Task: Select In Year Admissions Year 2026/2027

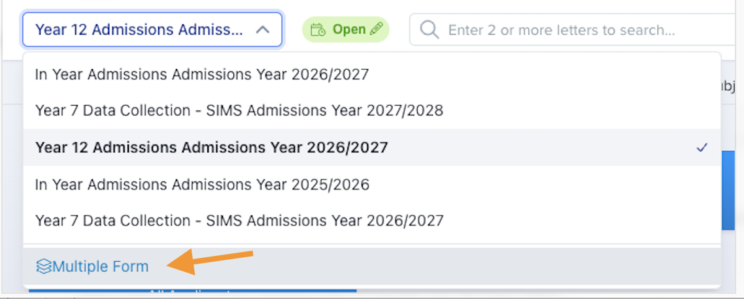Action: (371, 74)
